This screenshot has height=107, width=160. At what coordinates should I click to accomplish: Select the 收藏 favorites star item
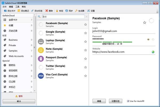pyautogui.click(x=17, y=25)
